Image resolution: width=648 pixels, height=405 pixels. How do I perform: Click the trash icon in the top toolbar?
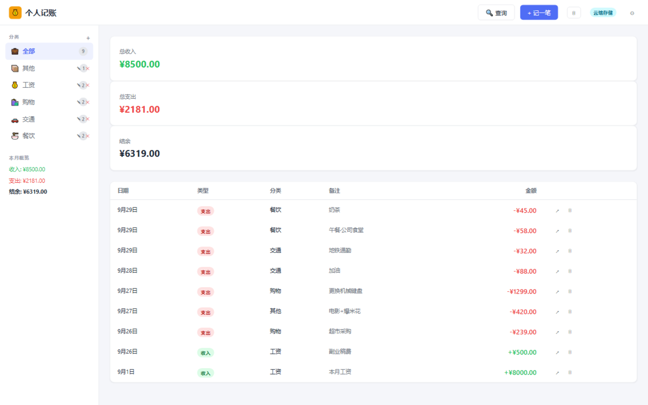pos(574,13)
